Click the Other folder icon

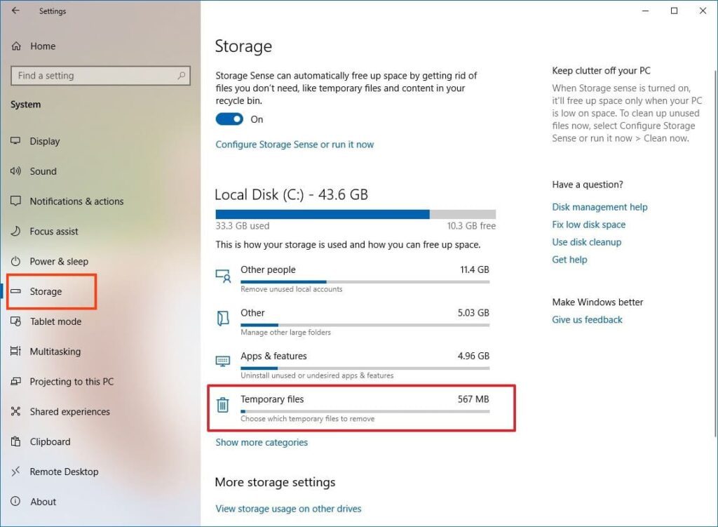pos(223,318)
